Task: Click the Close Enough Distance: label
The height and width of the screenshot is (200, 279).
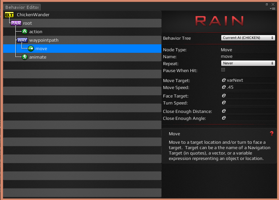Action: 187,112
